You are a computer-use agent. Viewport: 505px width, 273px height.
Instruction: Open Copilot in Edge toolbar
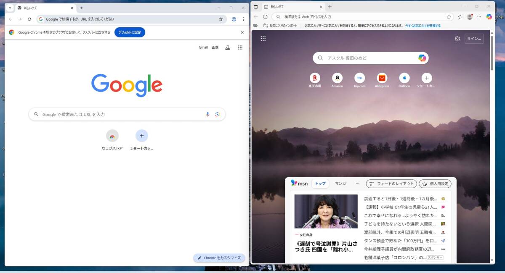pos(489,17)
